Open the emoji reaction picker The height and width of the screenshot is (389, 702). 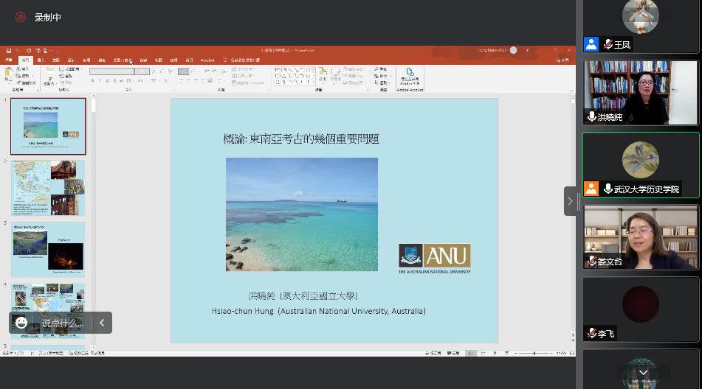pos(21,323)
